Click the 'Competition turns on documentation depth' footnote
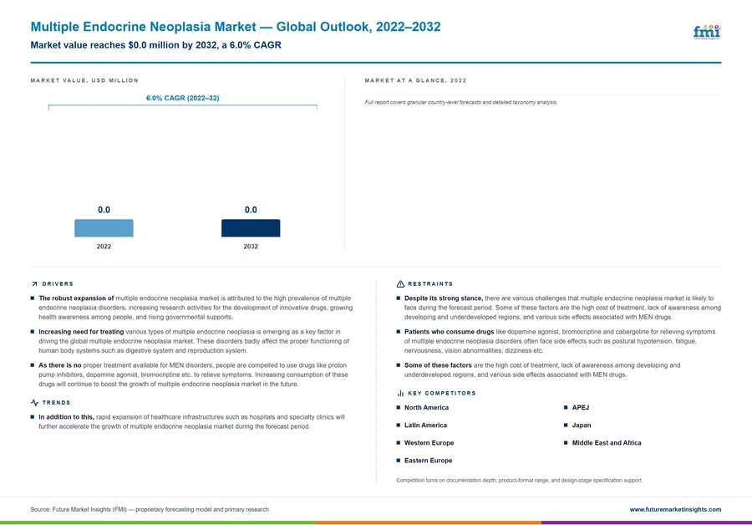Image resolution: width=752 pixels, height=525 pixels. point(520,481)
